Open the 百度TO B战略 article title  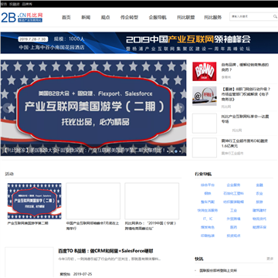[106, 251]
